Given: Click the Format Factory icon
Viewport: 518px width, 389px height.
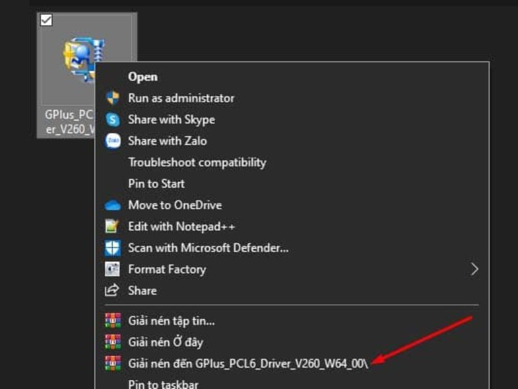Looking at the screenshot, I should coord(112,269).
